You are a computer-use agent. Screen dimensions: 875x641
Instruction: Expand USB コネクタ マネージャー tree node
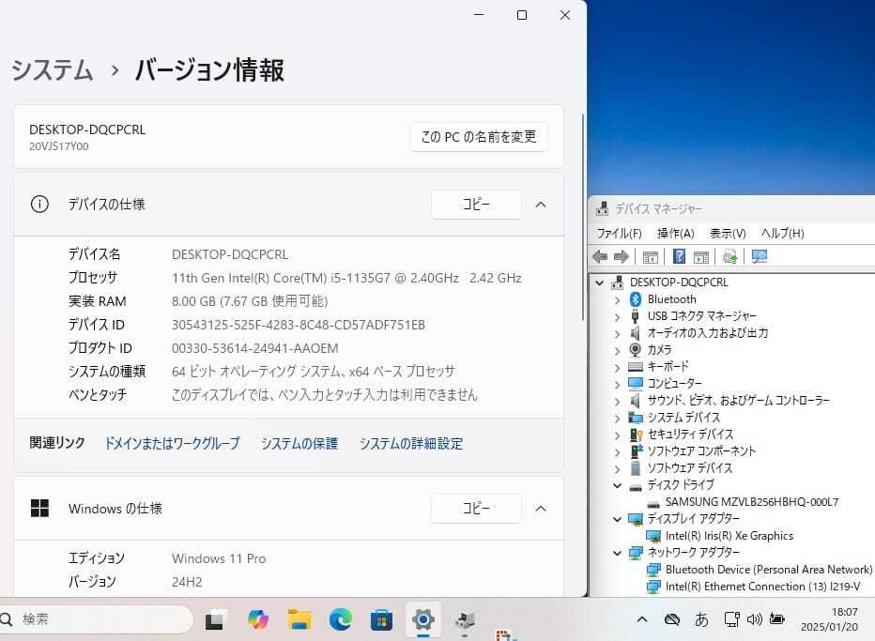(617, 317)
